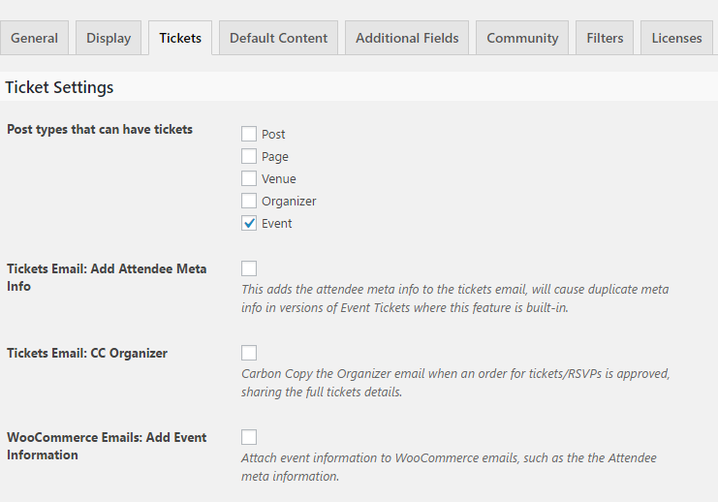Screen dimensions: 718x502
Task: View the Licenses tab
Action: click(x=676, y=38)
